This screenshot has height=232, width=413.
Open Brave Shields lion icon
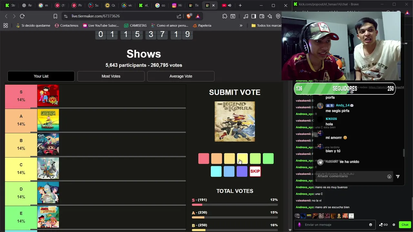tap(189, 16)
